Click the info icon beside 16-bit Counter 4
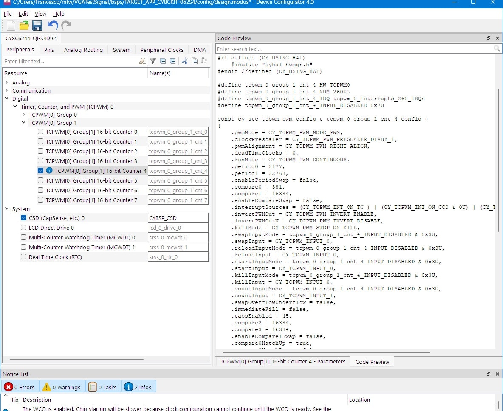This screenshot has width=503, height=411. (49, 171)
